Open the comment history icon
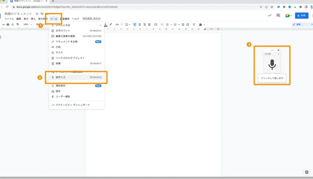The width and height of the screenshot is (313, 179). tap(278, 16)
